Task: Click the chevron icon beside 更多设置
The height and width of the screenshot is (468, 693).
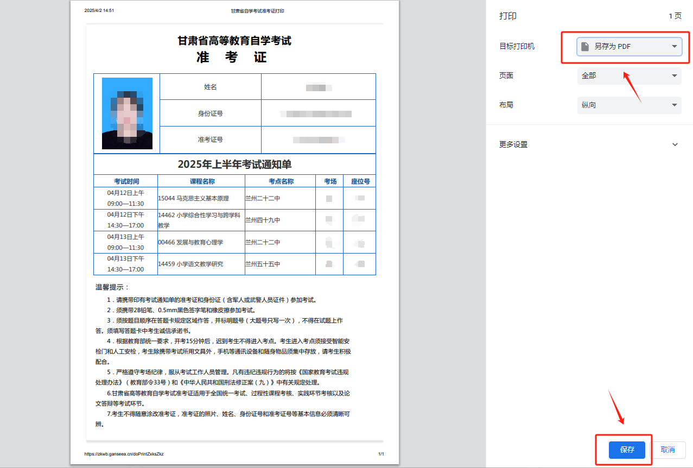Action: (675, 144)
